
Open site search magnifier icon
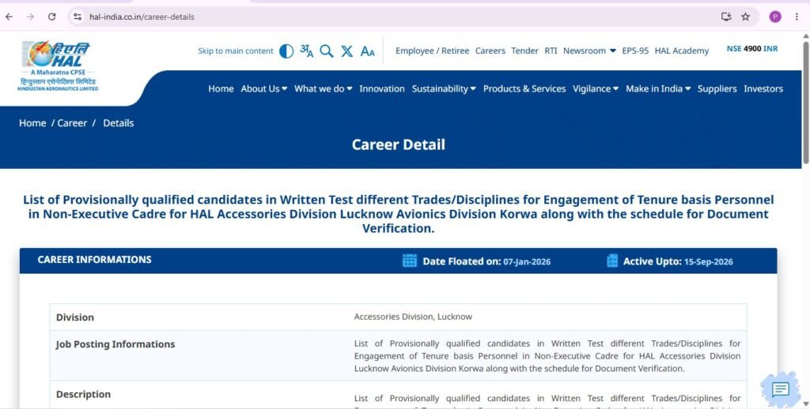(x=327, y=51)
